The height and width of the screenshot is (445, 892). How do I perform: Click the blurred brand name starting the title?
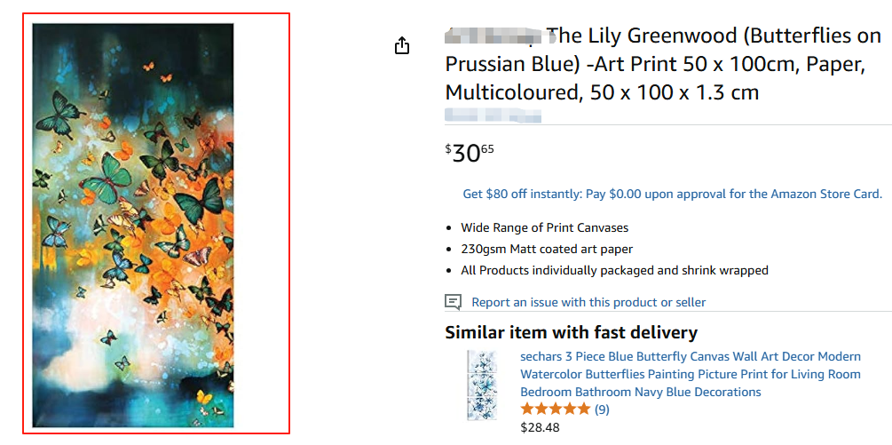pyautogui.click(x=493, y=36)
